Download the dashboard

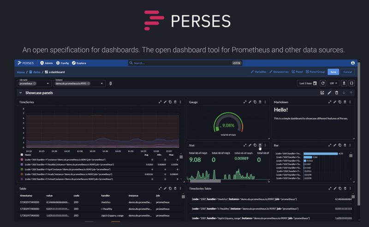pos(344,83)
